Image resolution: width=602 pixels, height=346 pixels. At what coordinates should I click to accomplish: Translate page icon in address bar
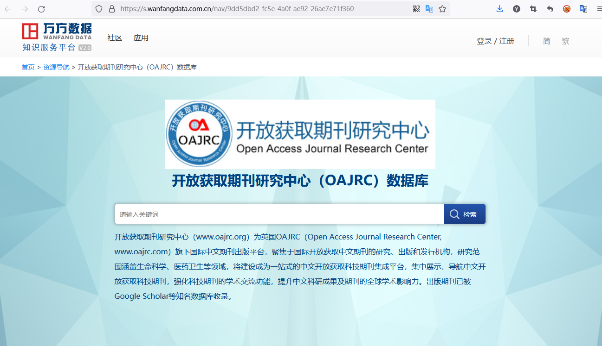pyautogui.click(x=429, y=9)
